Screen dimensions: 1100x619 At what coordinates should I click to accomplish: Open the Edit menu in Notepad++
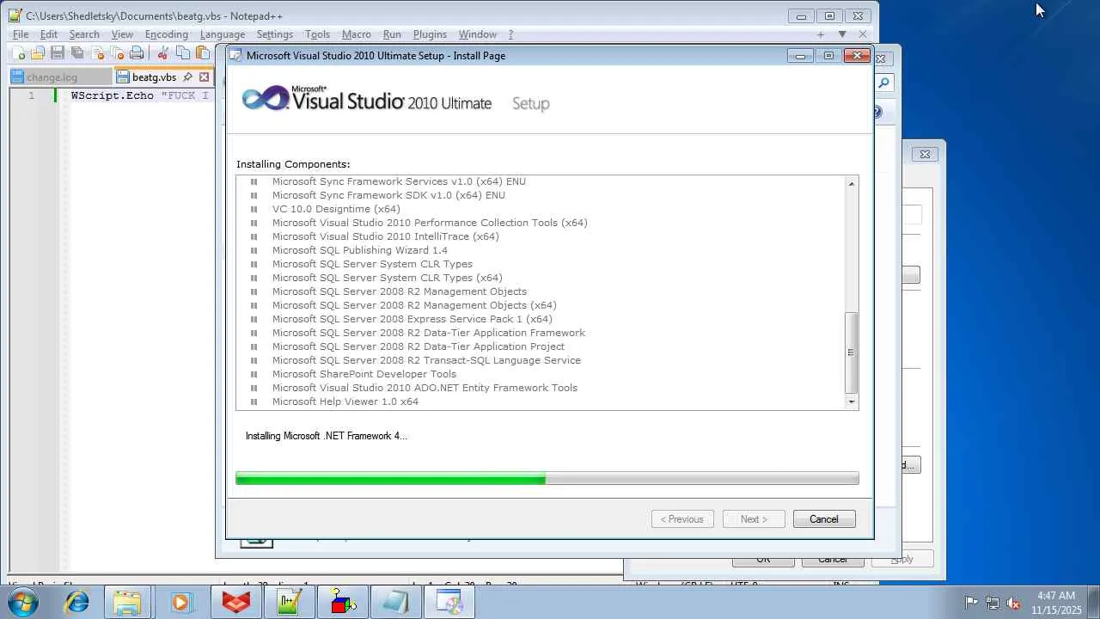tap(49, 34)
